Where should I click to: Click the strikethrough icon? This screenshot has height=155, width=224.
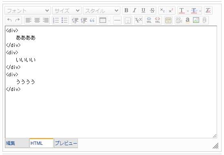point(152,11)
